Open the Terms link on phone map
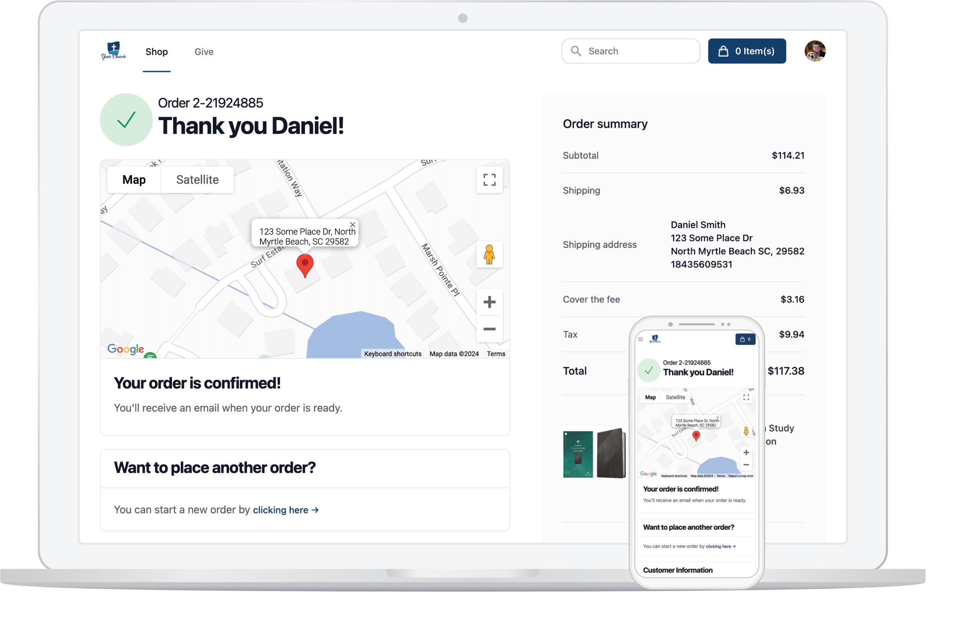This screenshot has height=620, width=956. (721, 476)
